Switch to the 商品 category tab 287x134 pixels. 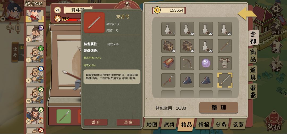254,55
